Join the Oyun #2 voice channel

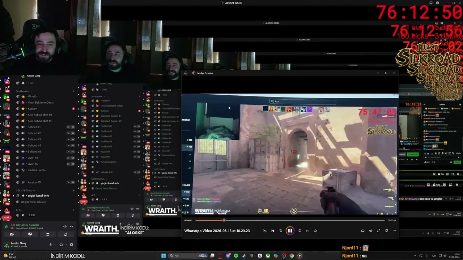tap(45, 164)
